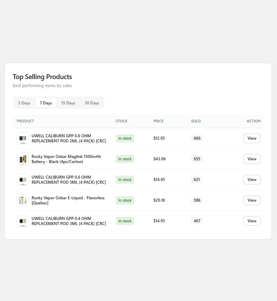Screen dimensions: 277x301
Task: Click In stock badge for 0.4 OHM 3ML pod
Action: pyautogui.click(x=125, y=221)
